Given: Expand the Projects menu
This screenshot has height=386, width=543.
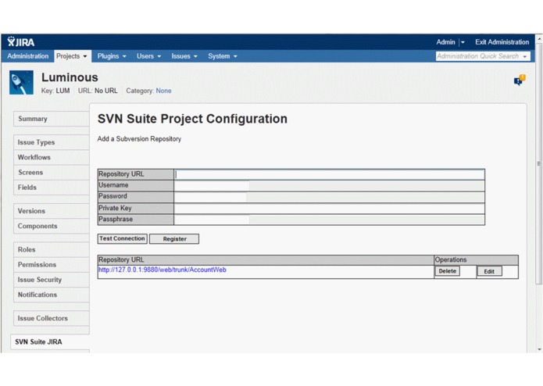Looking at the screenshot, I should (x=72, y=56).
